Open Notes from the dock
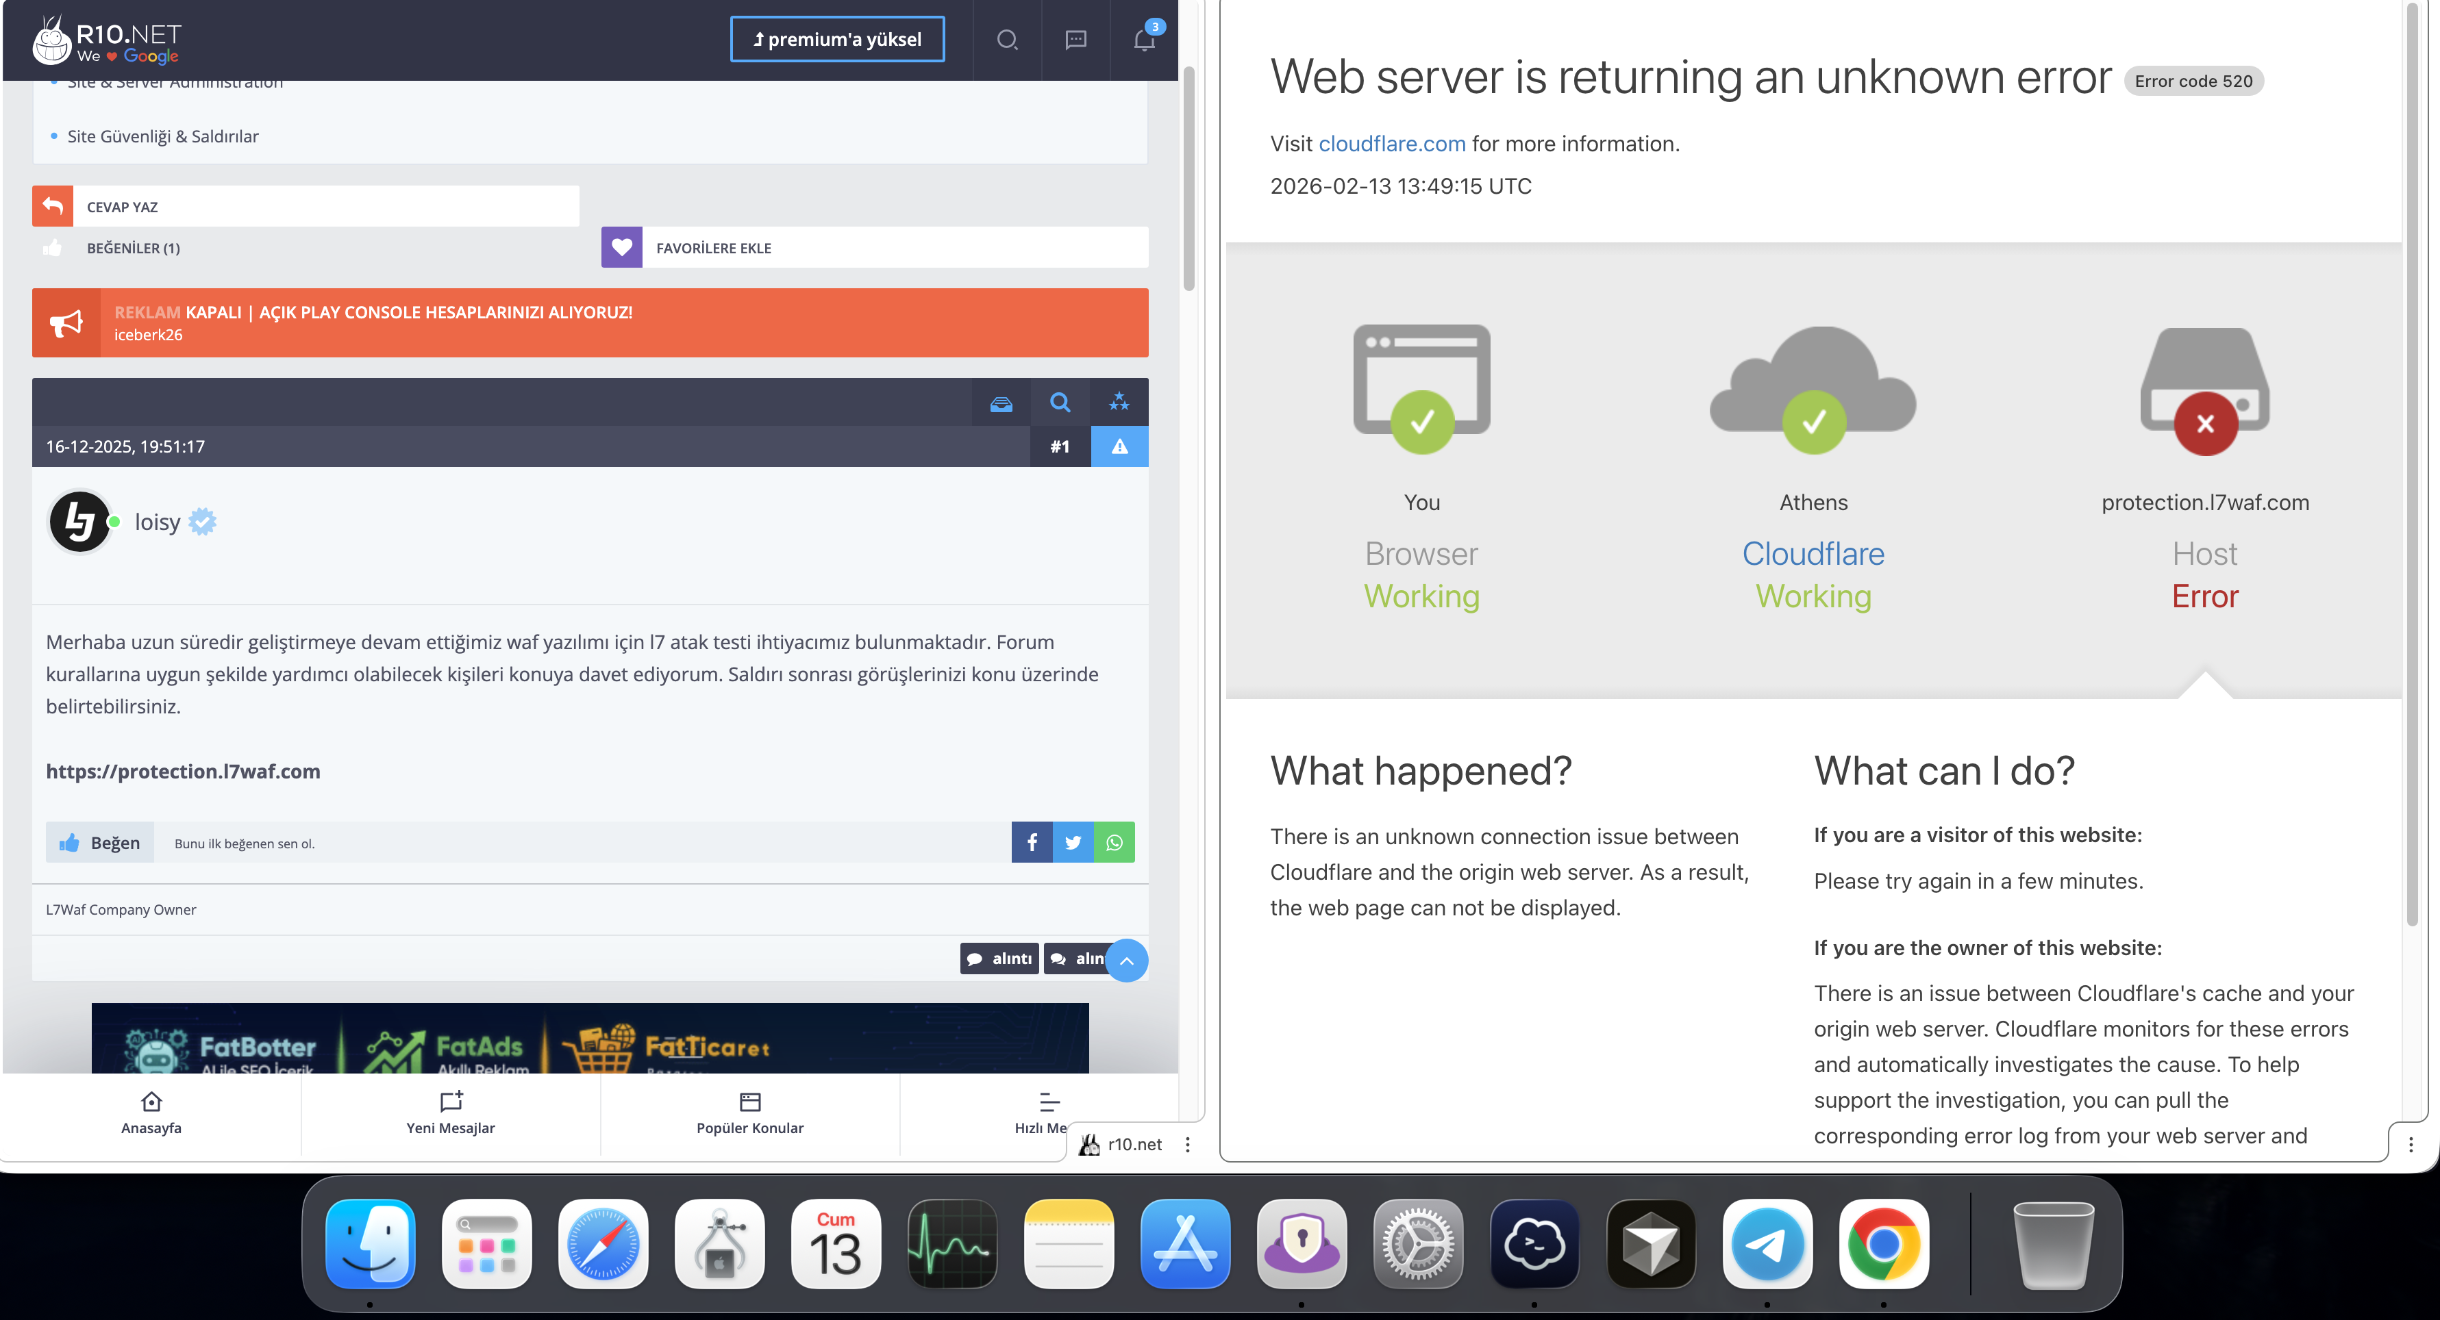 1069,1243
